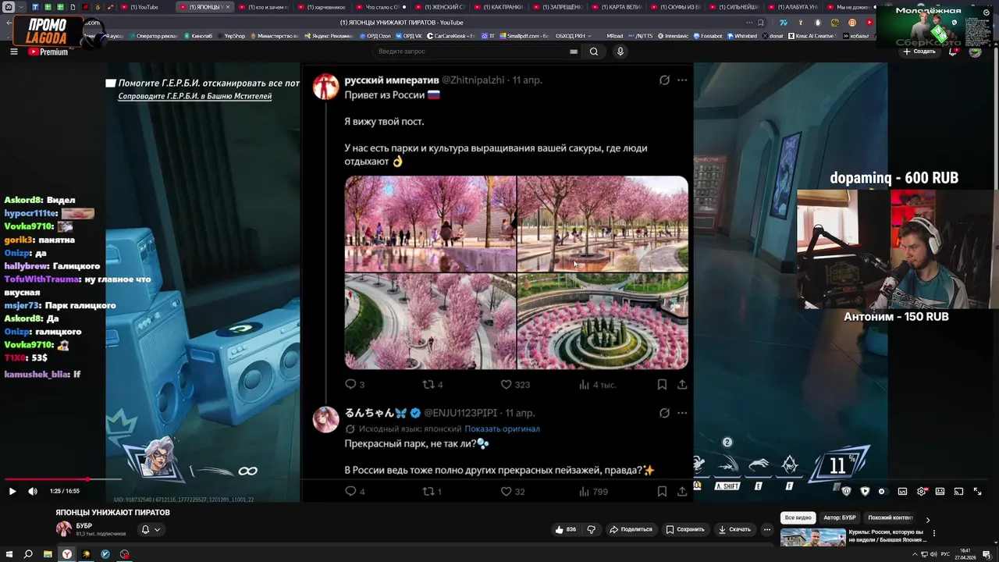Open Windows taskbar search
999x562 pixels.
click(28, 554)
